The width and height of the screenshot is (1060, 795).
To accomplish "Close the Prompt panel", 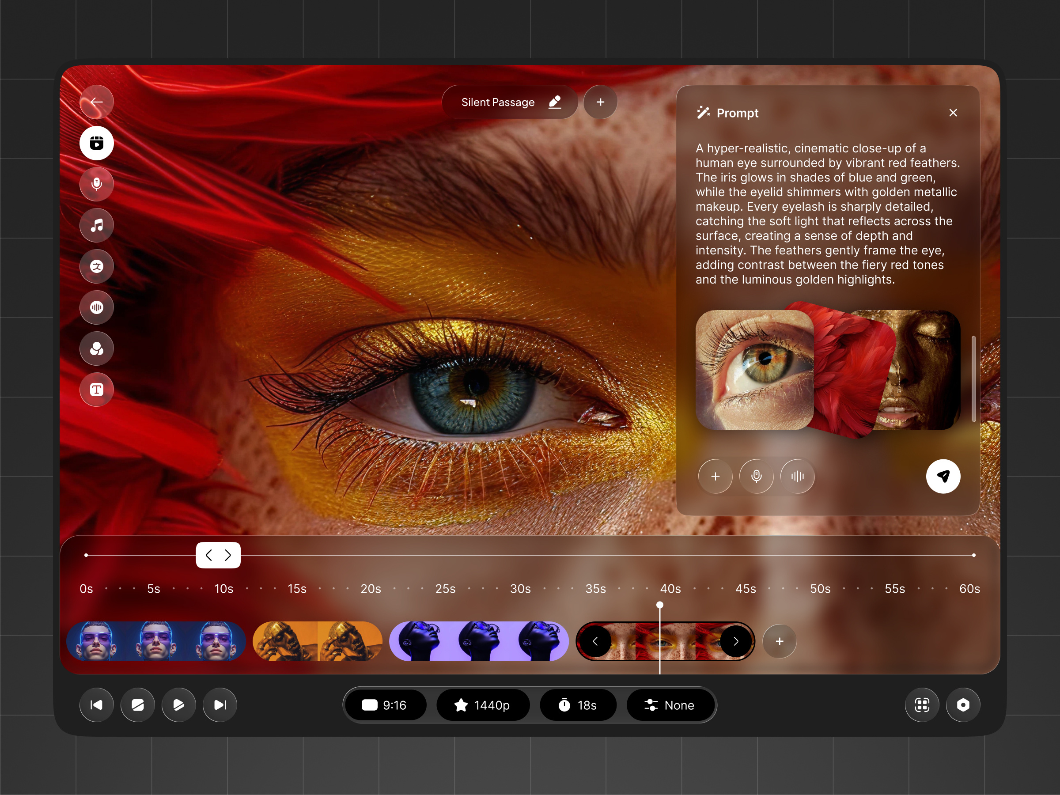I will 953,113.
